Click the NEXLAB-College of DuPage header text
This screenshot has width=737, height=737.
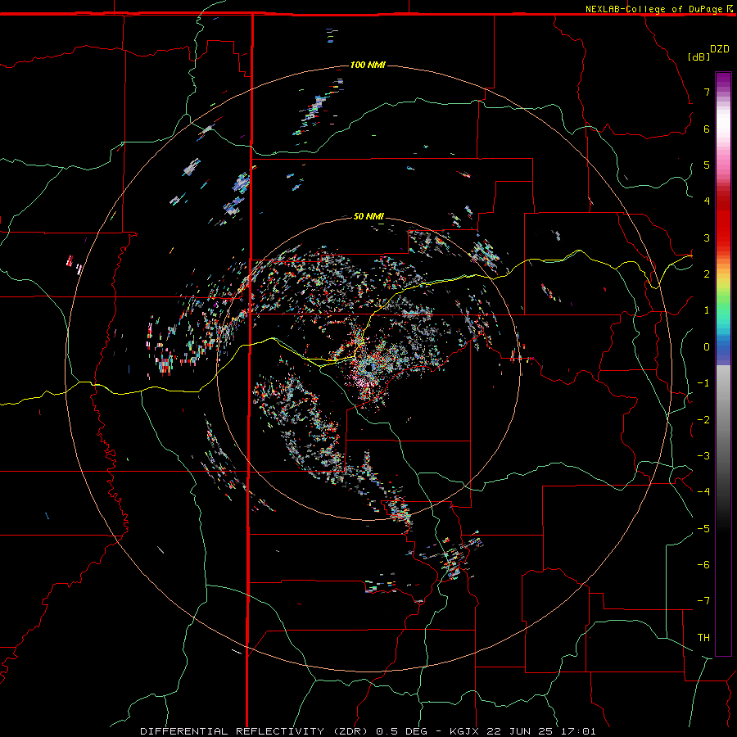654,9
